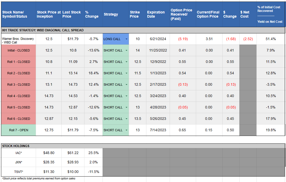Select the -3.5% yield cell in Roll 3
Screen dimensions: 286x182
coord(271,85)
